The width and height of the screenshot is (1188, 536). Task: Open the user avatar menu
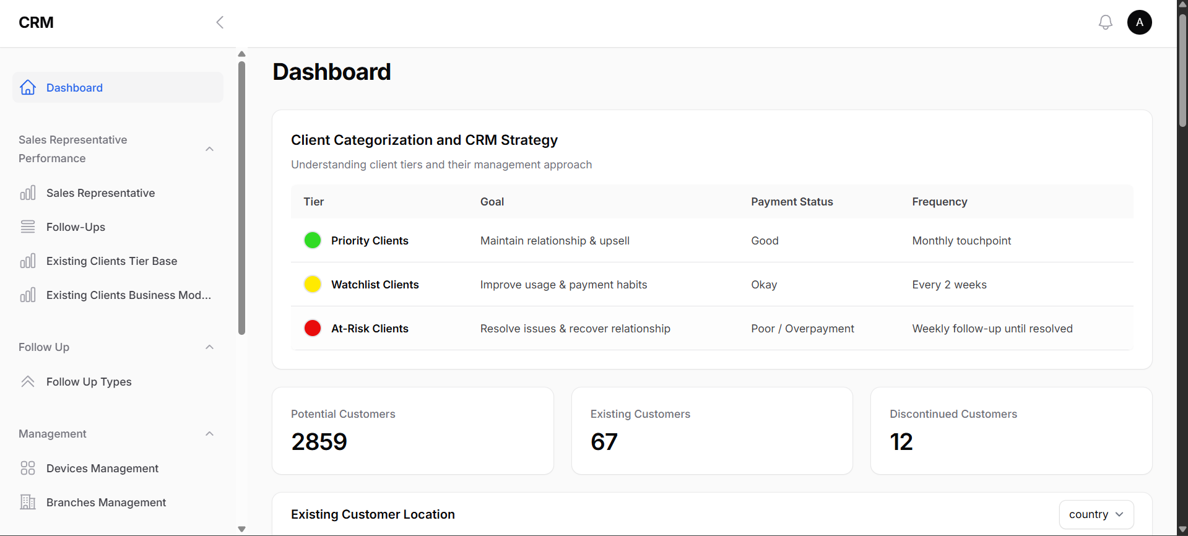pyautogui.click(x=1139, y=22)
